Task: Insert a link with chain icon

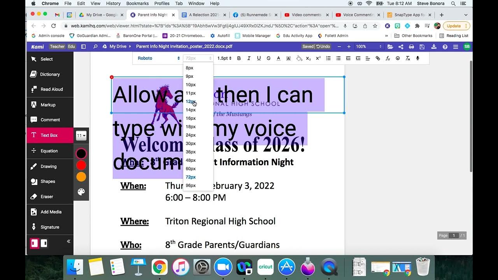Action: coord(378,58)
